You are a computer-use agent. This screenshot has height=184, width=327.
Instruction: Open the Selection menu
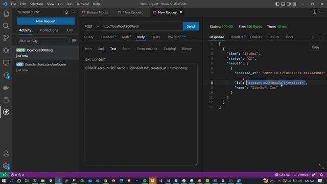pyautogui.click(x=36, y=4)
